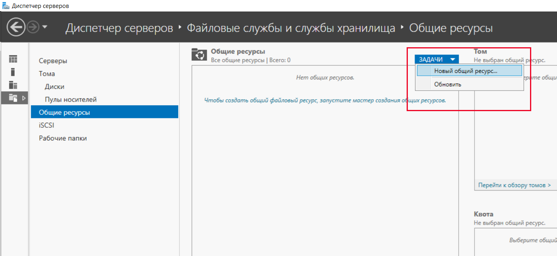Select Общие ресурсы in navigation pane
Screen dimensions: 557x256
point(104,112)
